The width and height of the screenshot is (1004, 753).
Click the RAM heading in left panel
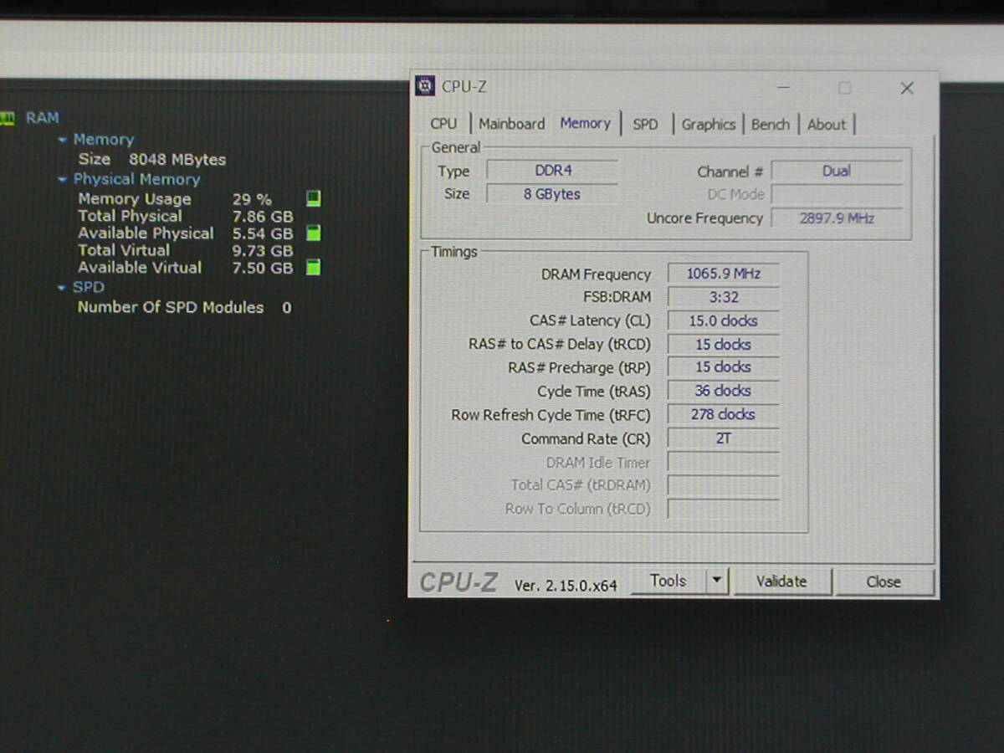pos(42,118)
